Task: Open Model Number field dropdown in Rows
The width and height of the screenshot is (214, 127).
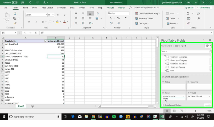Action: [183, 96]
